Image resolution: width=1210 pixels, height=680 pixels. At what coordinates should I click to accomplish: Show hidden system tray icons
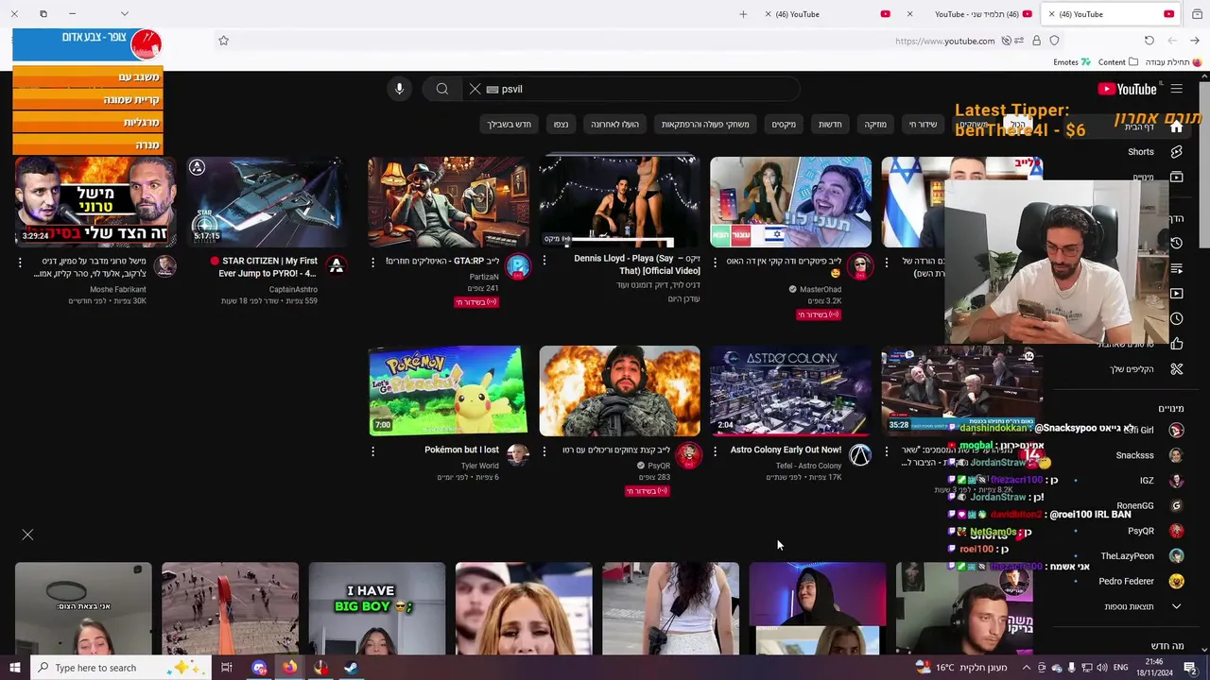[x=1027, y=668]
